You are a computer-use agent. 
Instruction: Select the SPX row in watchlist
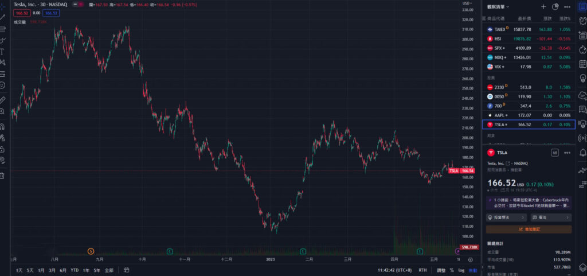[x=529, y=48]
